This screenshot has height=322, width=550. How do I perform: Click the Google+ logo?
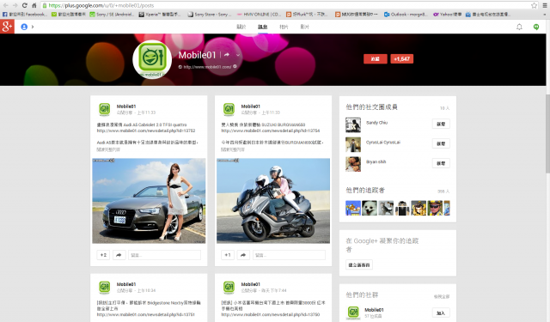point(7,27)
